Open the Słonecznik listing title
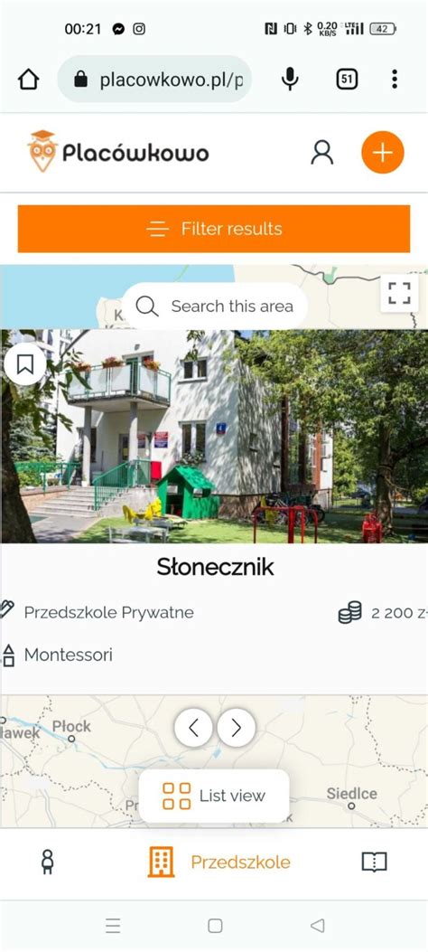The height and width of the screenshot is (952, 428). (x=215, y=567)
